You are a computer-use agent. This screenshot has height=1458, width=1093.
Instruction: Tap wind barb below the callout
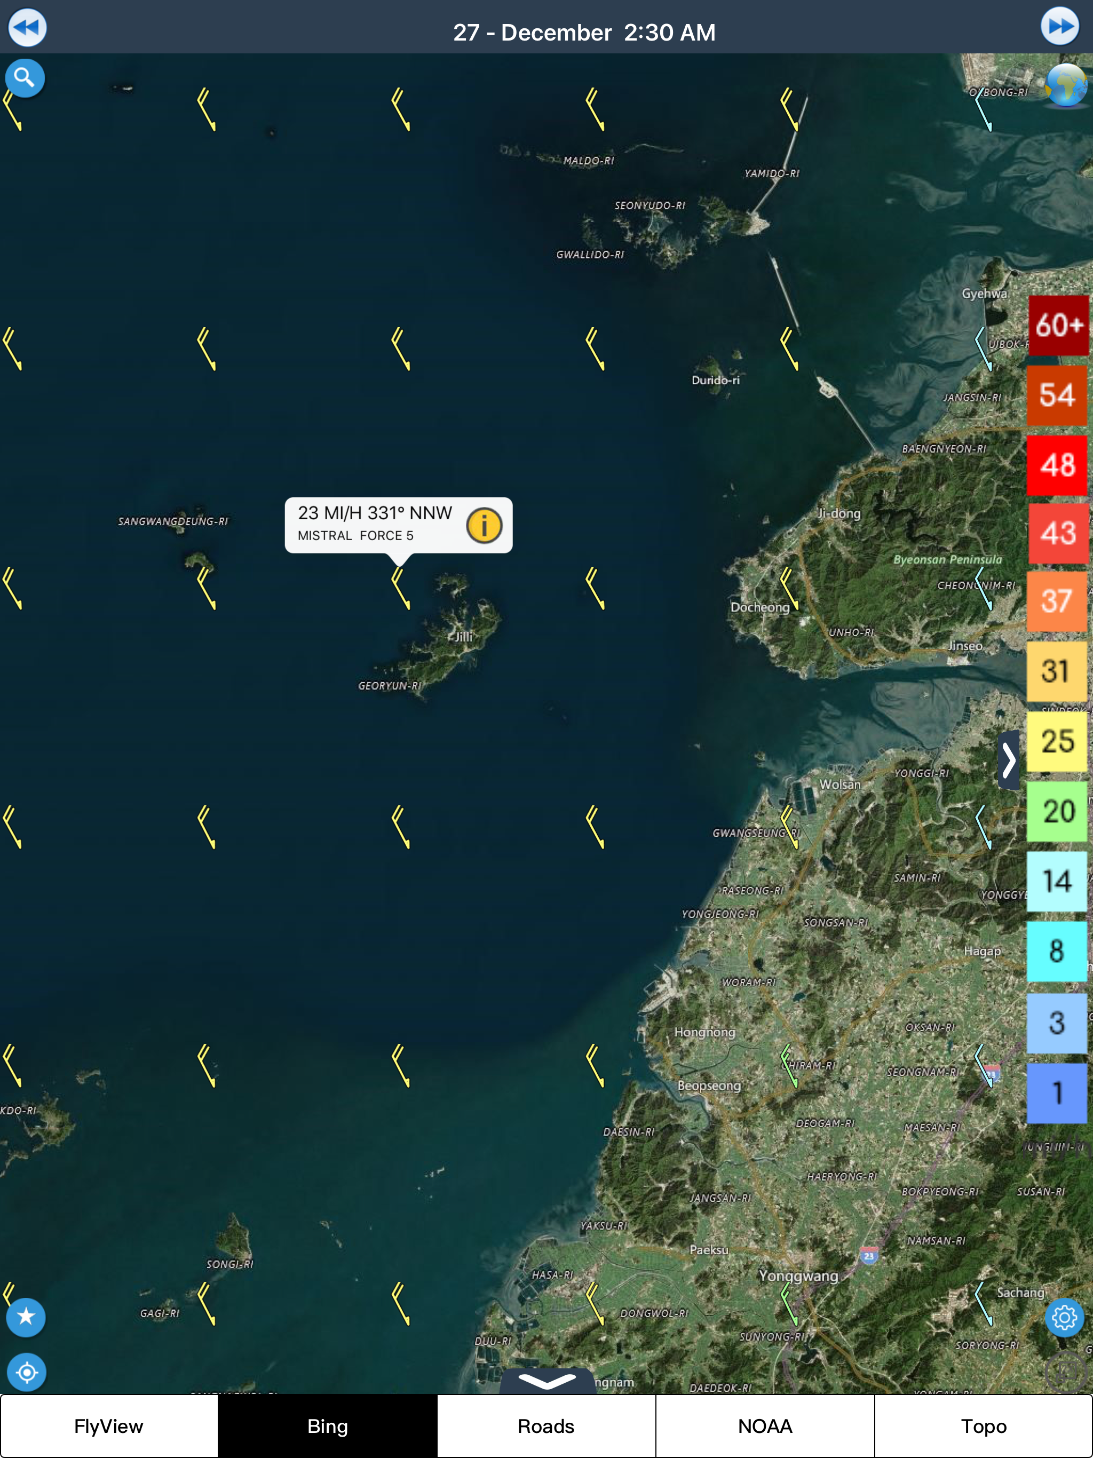[x=401, y=589]
